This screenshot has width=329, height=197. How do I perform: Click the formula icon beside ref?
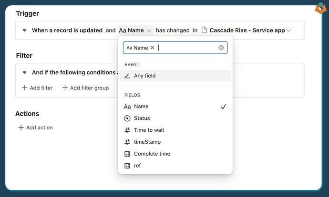[x=127, y=166]
